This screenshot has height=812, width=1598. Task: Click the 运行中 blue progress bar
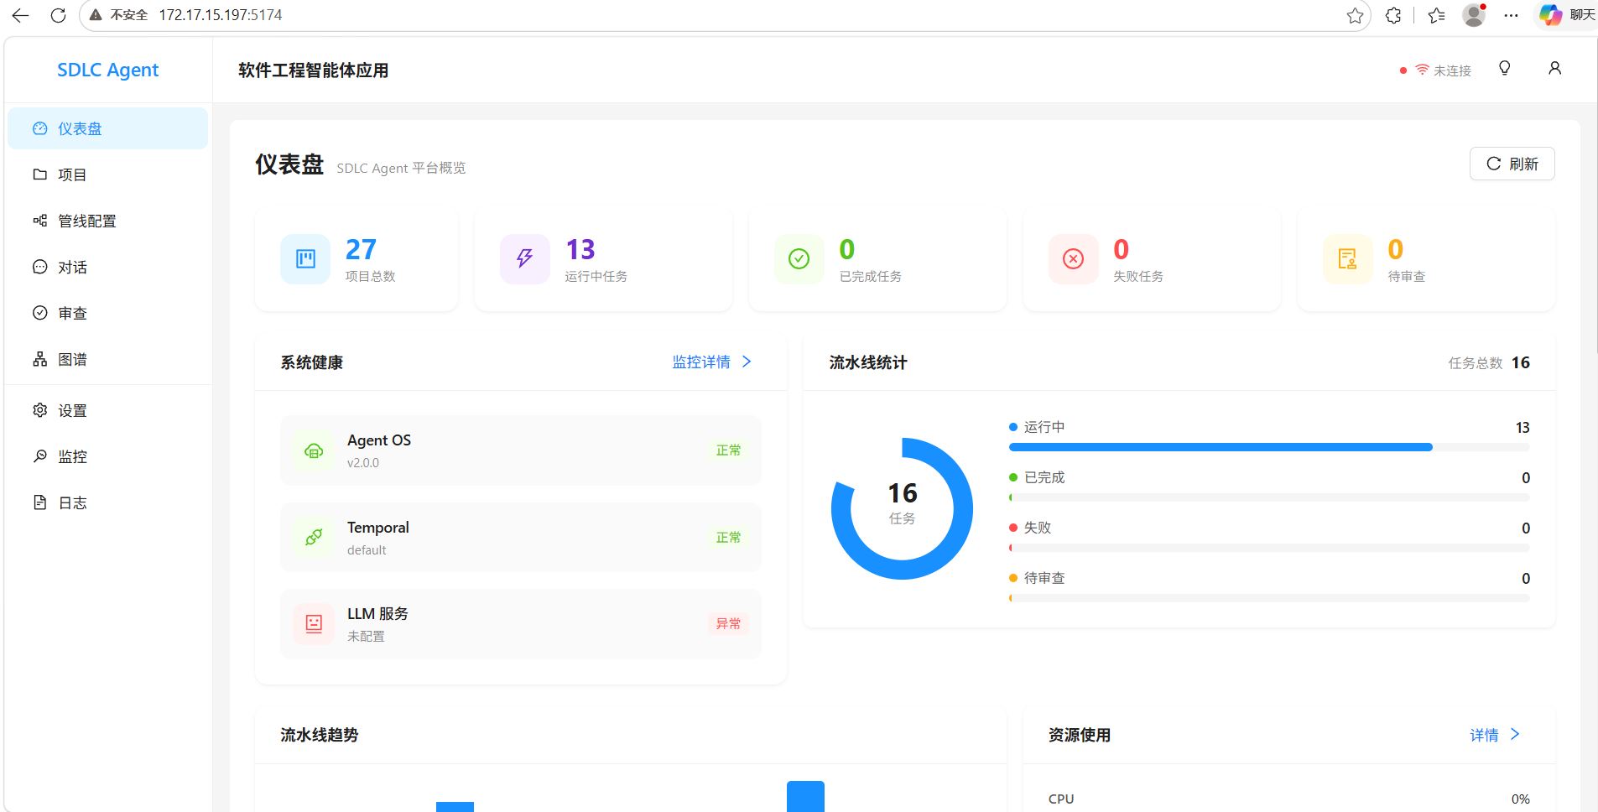click(x=1221, y=447)
